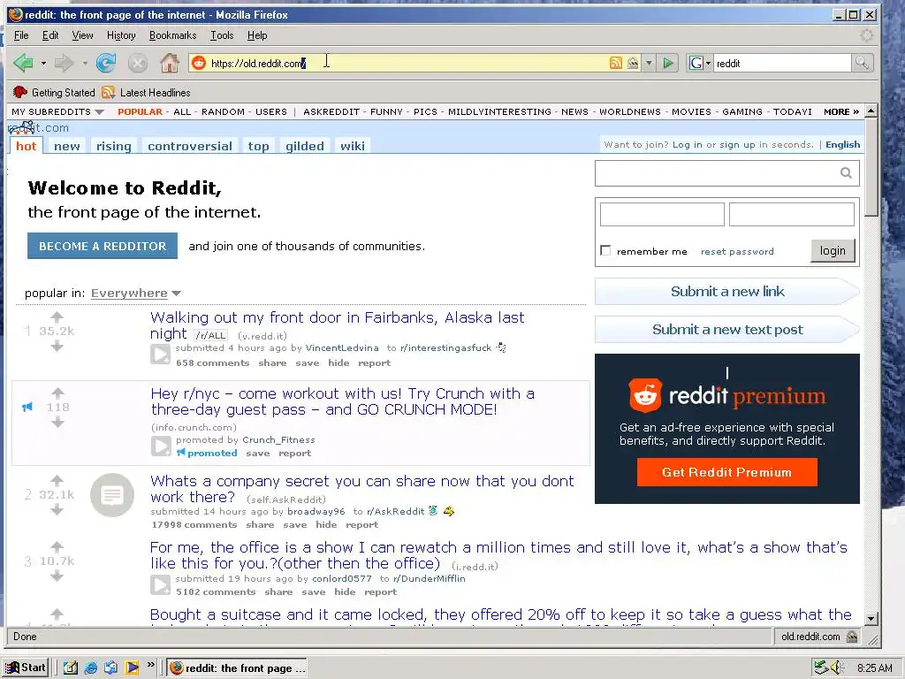Click the expando icon on office show post
Image resolution: width=905 pixels, height=679 pixels.
161,584
